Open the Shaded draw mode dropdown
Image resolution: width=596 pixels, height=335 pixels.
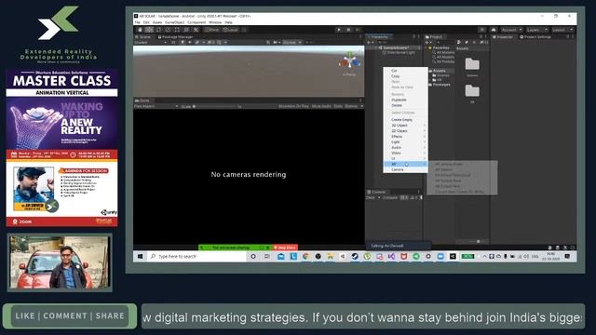coord(151,42)
